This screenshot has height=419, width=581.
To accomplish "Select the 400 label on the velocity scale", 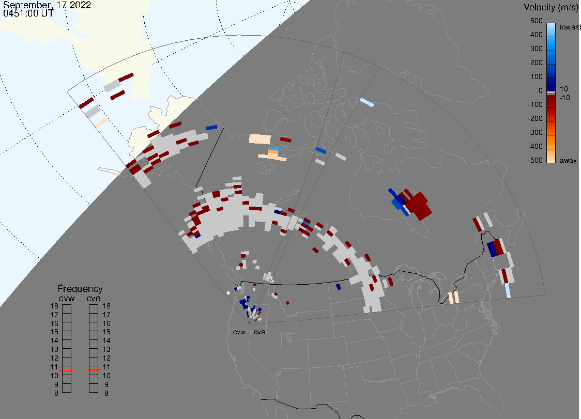I will click(x=537, y=35).
